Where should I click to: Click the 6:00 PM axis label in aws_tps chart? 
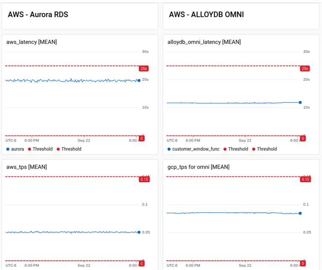[32, 265]
